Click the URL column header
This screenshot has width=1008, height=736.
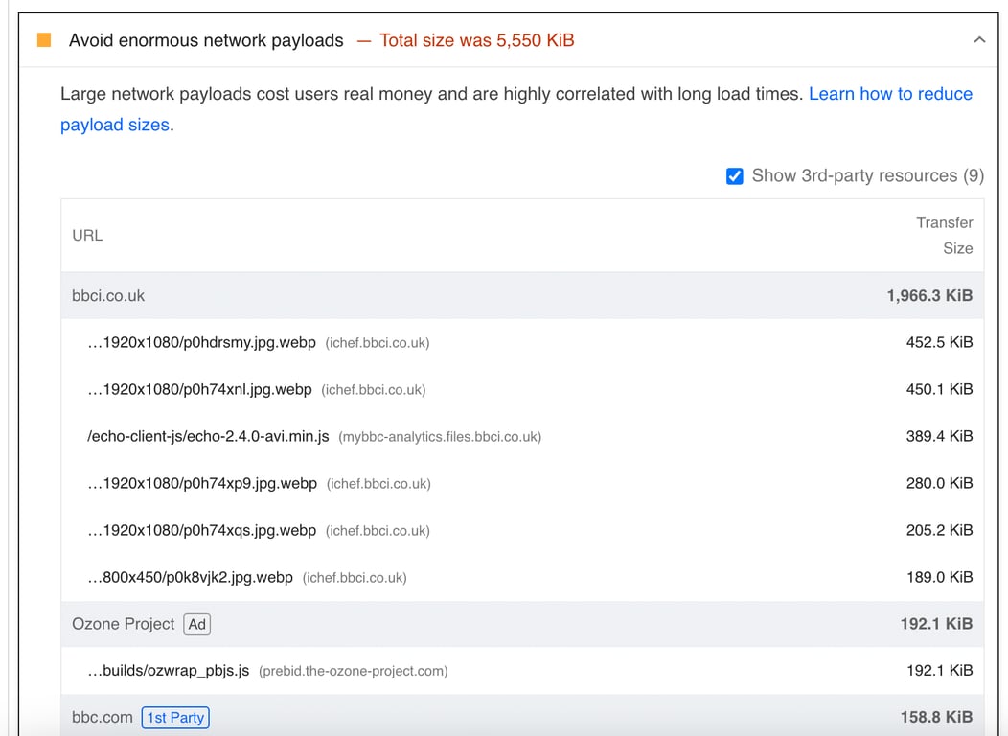[x=87, y=235]
